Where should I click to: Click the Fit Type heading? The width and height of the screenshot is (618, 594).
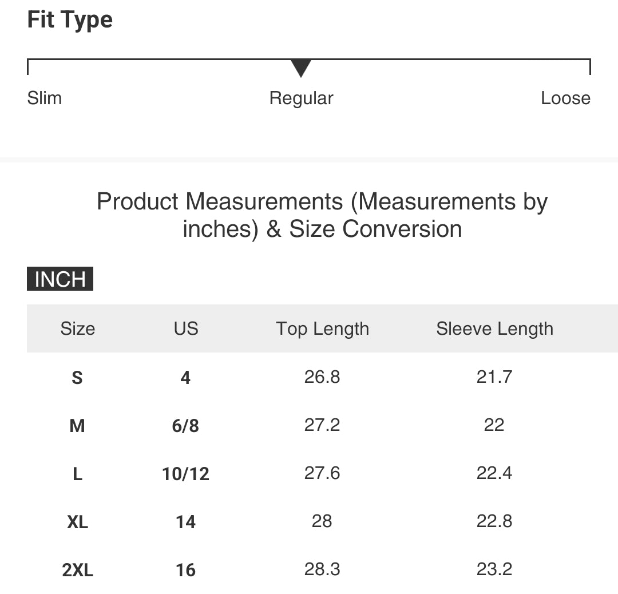70,20
